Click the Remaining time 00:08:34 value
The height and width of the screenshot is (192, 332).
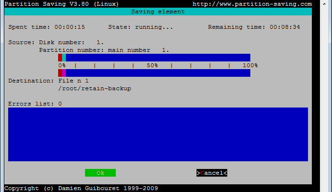click(x=285, y=27)
